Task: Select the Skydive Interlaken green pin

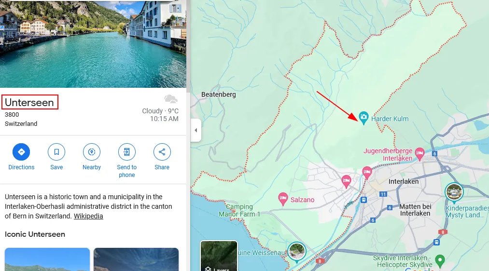Action: pos(440,261)
